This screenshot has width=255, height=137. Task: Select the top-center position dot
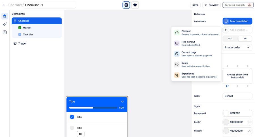point(237,66)
